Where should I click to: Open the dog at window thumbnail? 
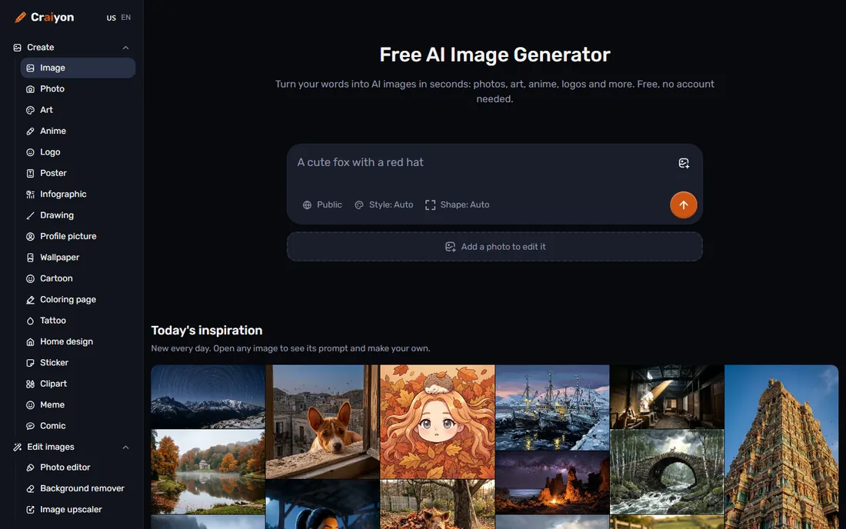pyautogui.click(x=323, y=421)
